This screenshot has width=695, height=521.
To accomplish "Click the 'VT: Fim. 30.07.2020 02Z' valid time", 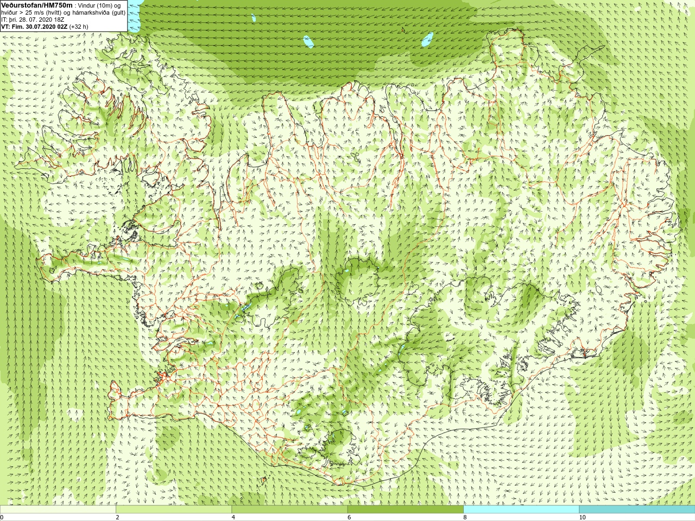I will tap(34, 26).
